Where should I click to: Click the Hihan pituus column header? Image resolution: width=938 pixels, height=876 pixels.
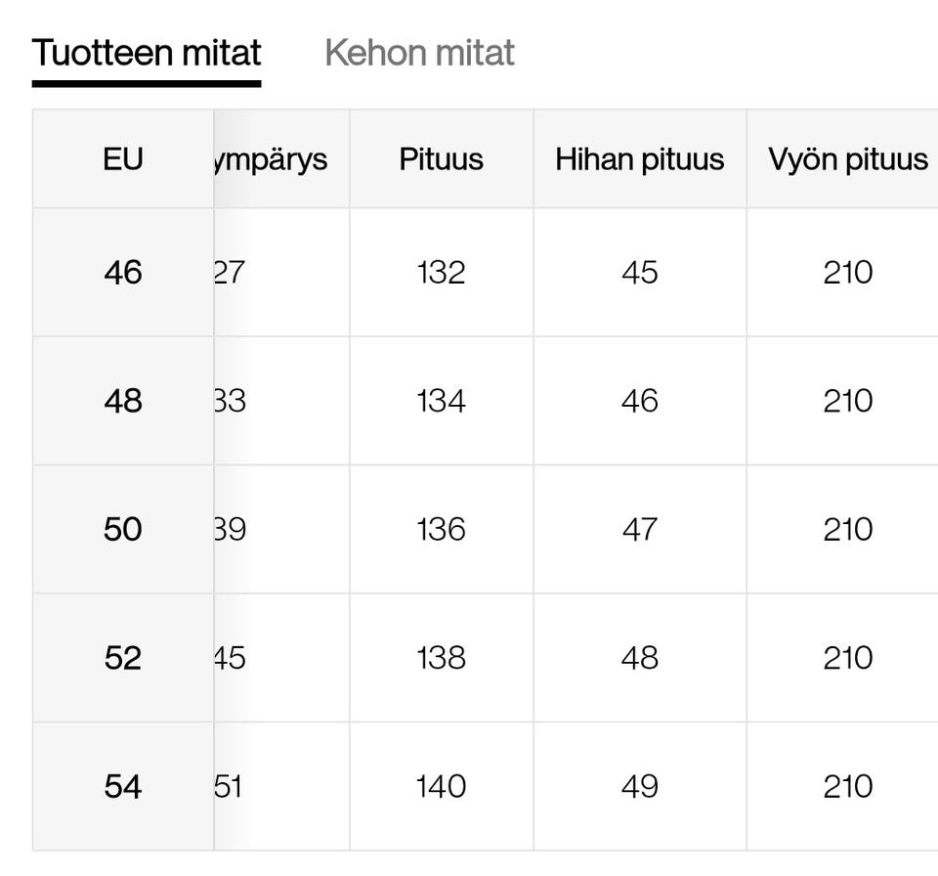[640, 159]
